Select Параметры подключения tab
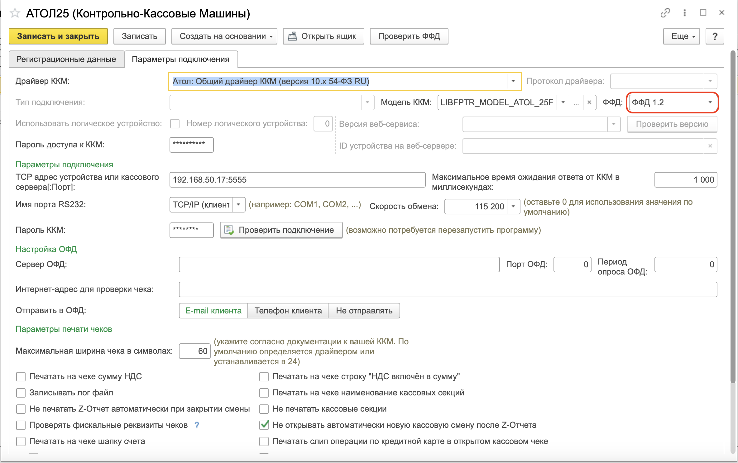Viewport: 738px width, 463px height. (181, 59)
